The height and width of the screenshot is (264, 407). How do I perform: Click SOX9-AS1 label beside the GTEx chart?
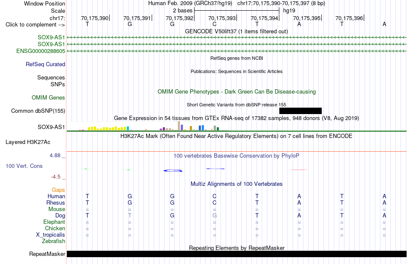pyautogui.click(x=51, y=127)
